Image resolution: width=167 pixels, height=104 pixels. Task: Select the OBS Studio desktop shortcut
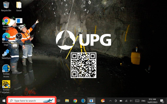(19, 38)
